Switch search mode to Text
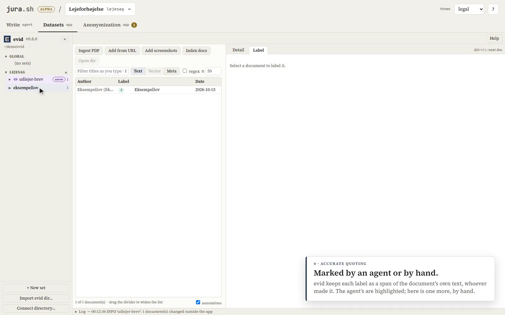This screenshot has width=505, height=315. pos(138,71)
